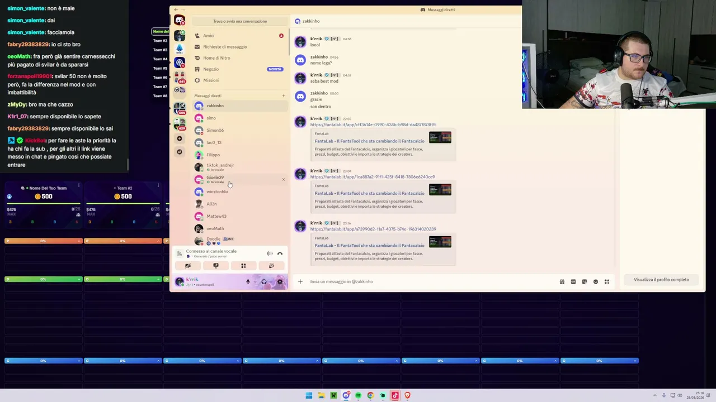Toggle camera on in voice panel
Image resolution: width=716 pixels, height=402 pixels.
188,266
